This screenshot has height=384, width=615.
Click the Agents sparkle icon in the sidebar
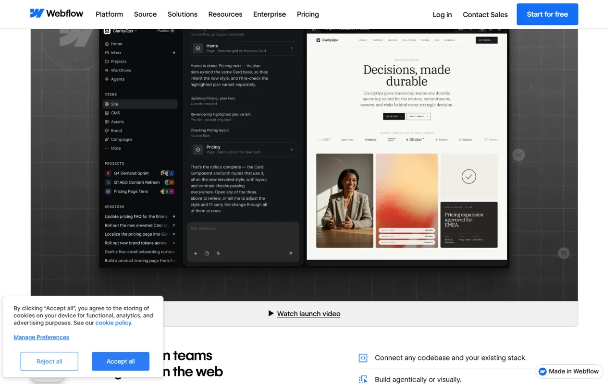point(107,79)
